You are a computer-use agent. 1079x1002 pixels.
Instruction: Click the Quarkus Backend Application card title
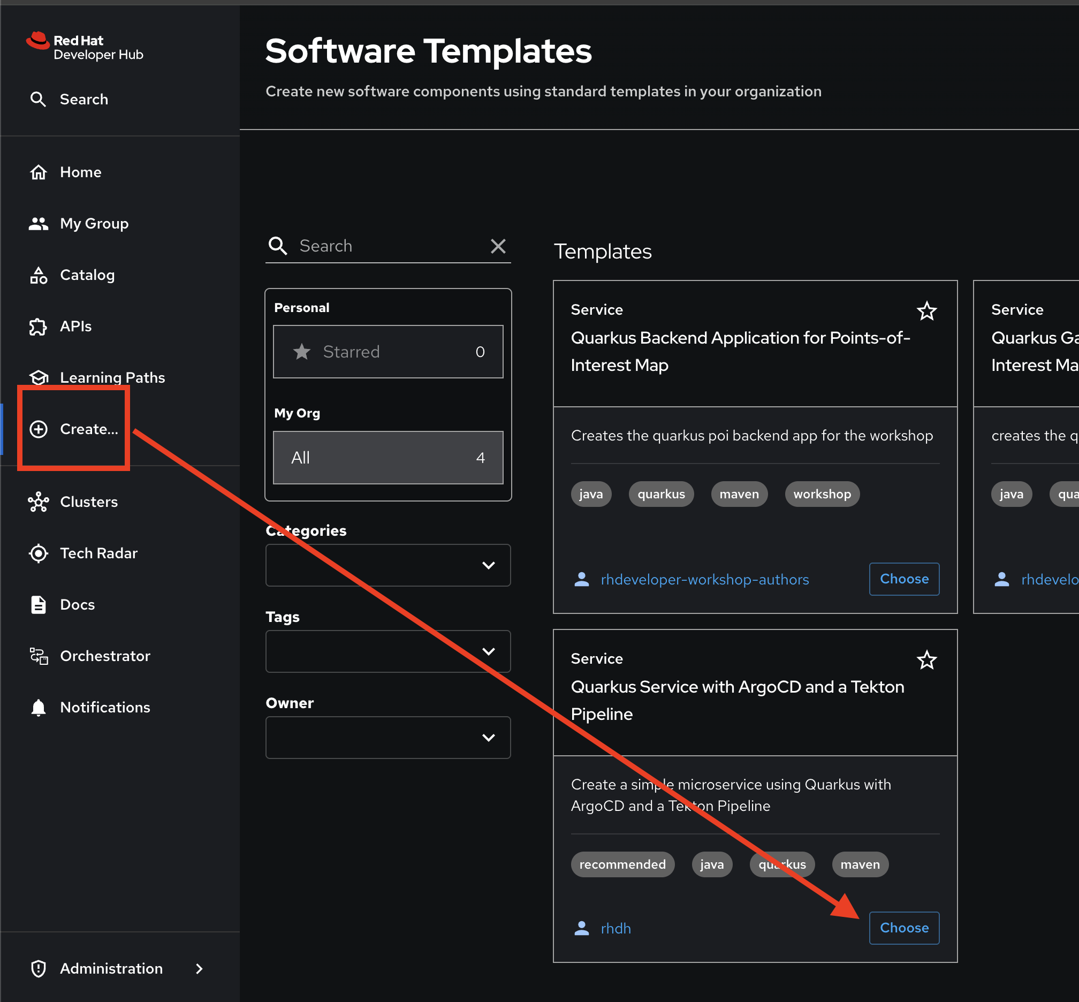click(x=740, y=351)
